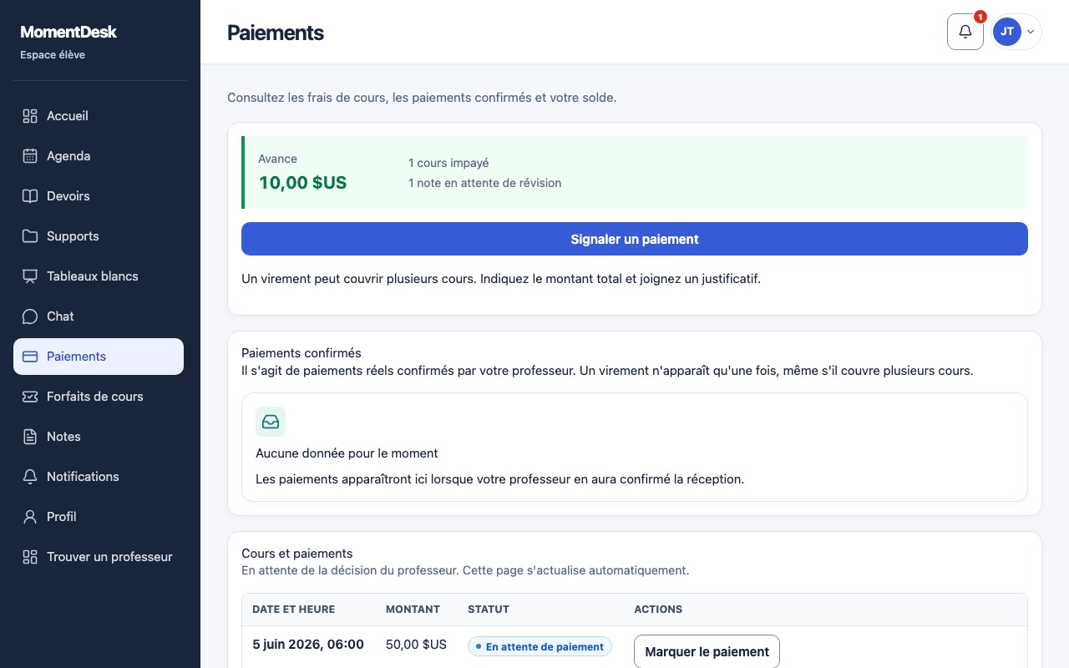Click the Supports folder icon
1069x668 pixels.
pyautogui.click(x=30, y=236)
